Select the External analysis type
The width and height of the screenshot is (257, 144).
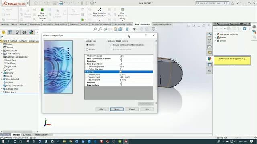point(87,50)
